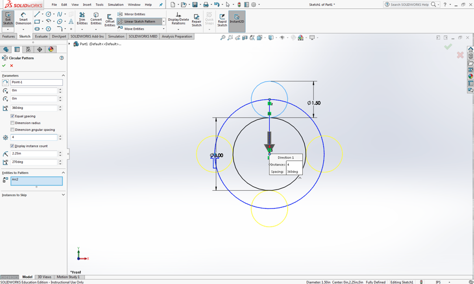Open Circular Pattern help
Screen dimensions: 474x284
[x=62, y=58]
